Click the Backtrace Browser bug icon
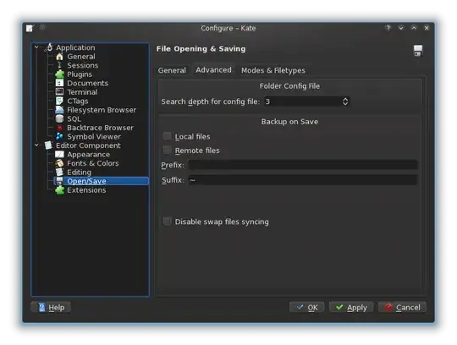Image resolution: width=457 pixels, height=345 pixels. [59, 128]
